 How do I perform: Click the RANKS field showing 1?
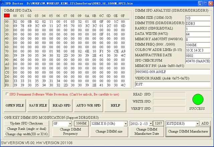click(x=198, y=29)
